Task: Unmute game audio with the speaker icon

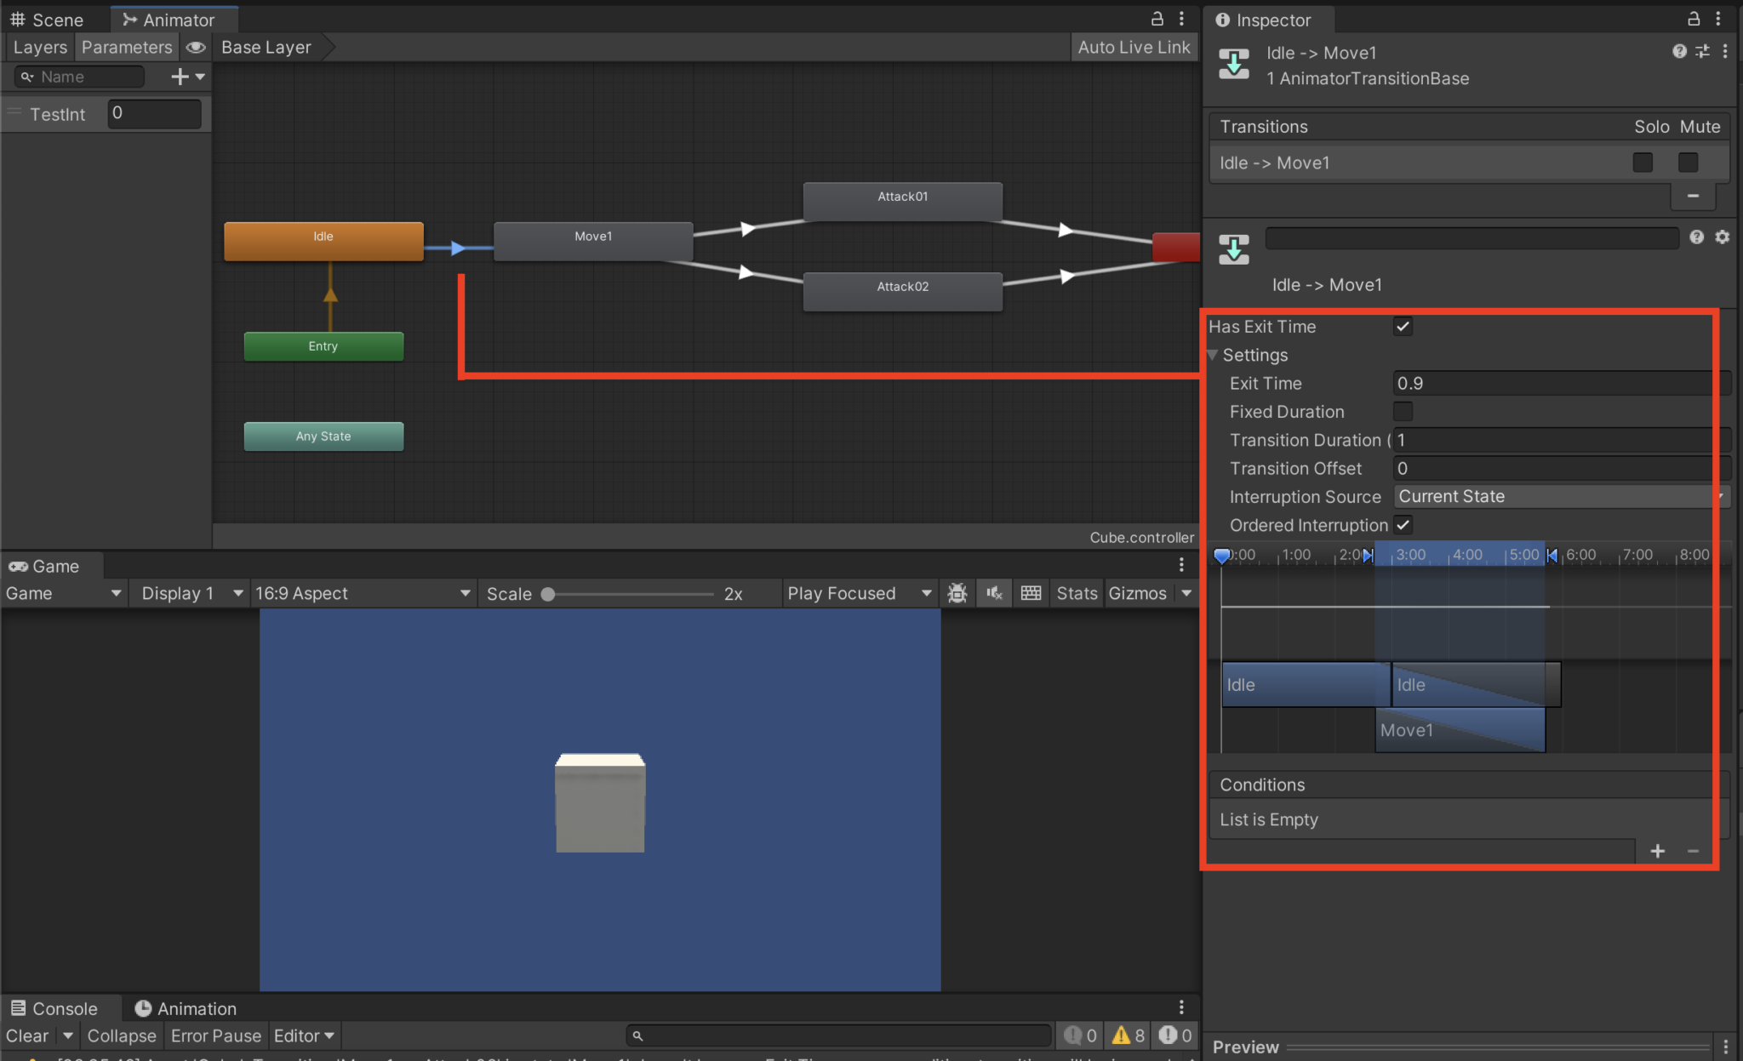Action: pos(993,593)
